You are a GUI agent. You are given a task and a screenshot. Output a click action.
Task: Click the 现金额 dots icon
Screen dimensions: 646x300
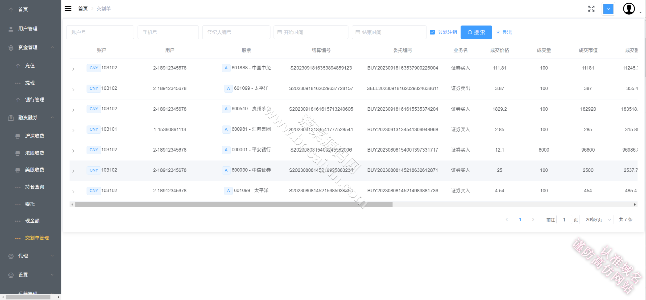(x=18, y=221)
